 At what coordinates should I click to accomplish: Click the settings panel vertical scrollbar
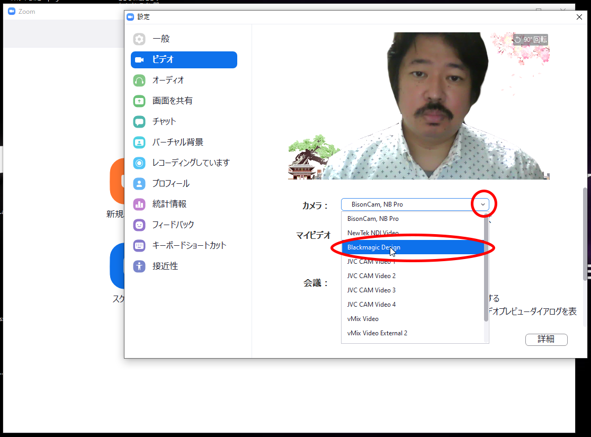click(585, 234)
